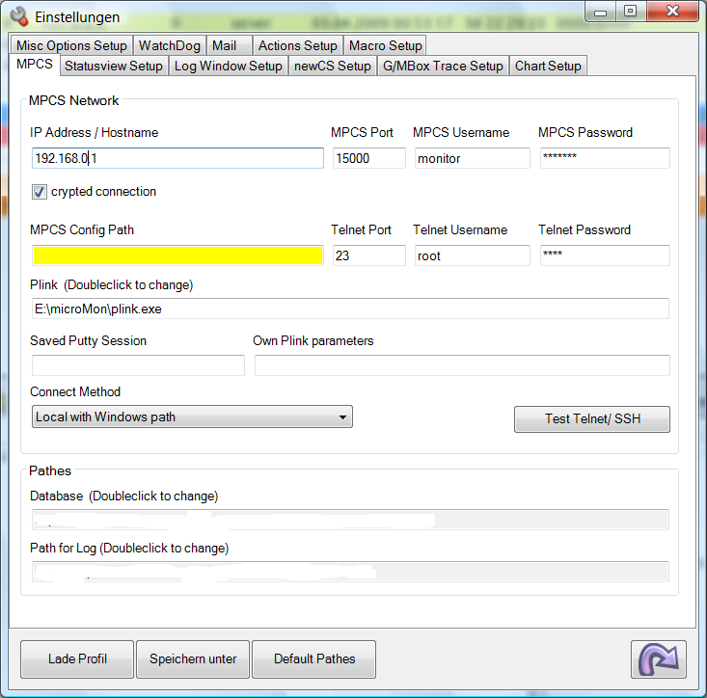Click the purple arrow apply icon
The height and width of the screenshot is (698, 707).
[x=659, y=659]
